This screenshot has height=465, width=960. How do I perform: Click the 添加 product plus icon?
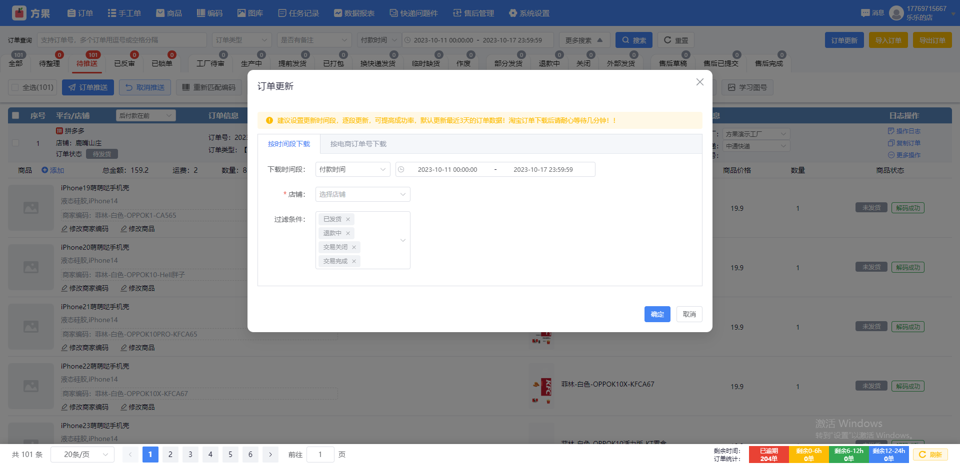(x=45, y=170)
